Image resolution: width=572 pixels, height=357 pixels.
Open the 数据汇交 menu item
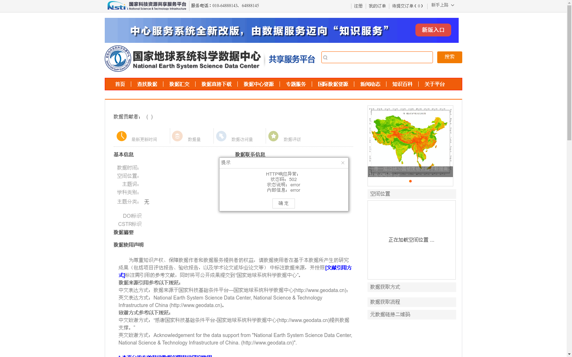click(x=179, y=84)
